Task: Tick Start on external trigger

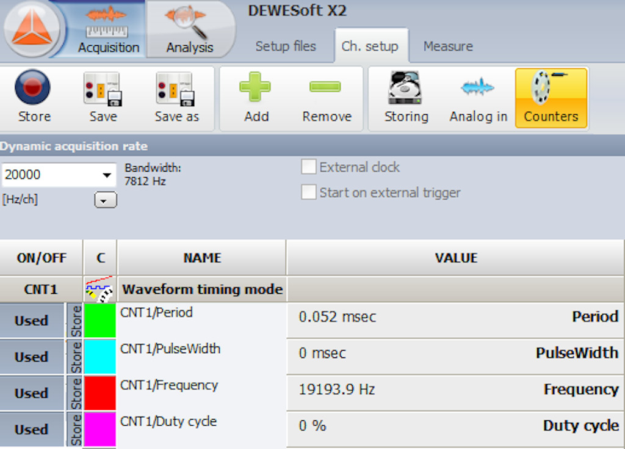Action: (x=309, y=192)
